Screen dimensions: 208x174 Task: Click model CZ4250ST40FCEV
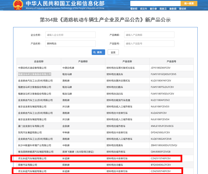(x=161, y=171)
